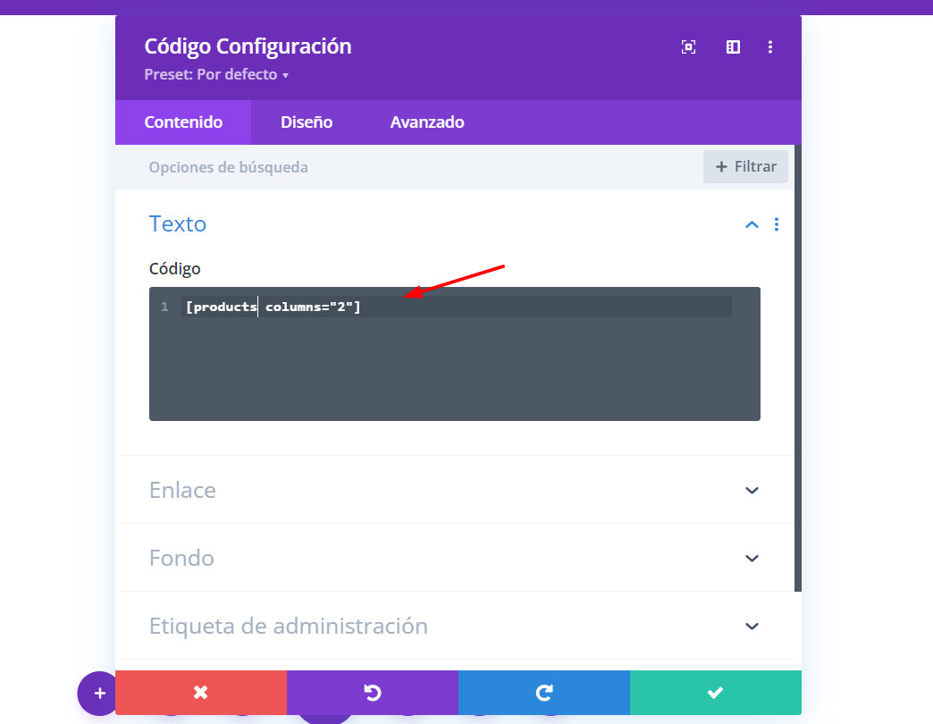Image resolution: width=933 pixels, height=724 pixels.
Task: Expand modal to fullscreen icon
Action: coord(688,47)
